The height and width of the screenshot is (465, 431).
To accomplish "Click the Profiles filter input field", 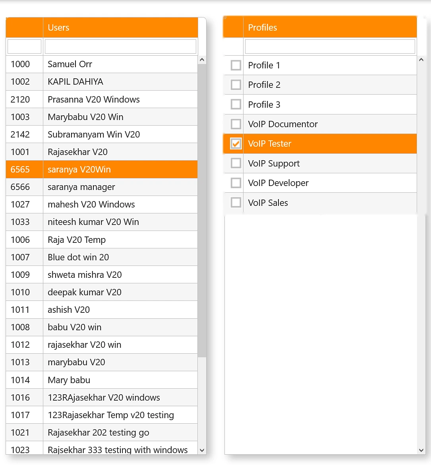I will 330,46.
